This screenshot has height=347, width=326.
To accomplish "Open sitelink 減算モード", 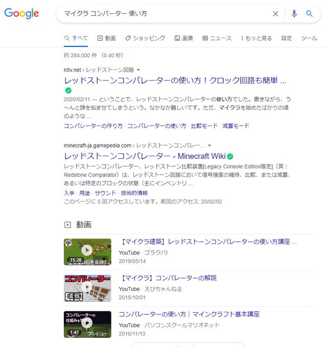I will [x=236, y=126].
